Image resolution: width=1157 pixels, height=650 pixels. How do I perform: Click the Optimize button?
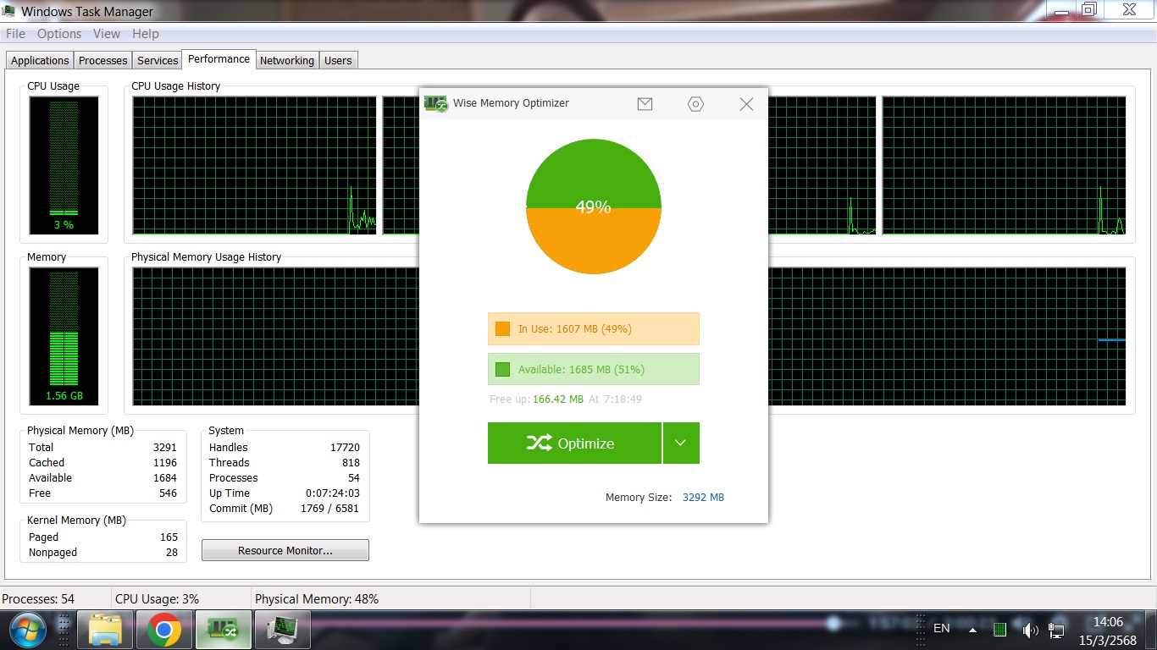click(x=574, y=443)
